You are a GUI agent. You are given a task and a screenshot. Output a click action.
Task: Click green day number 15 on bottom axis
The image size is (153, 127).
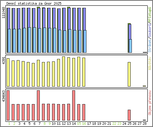click(x=79, y=124)
